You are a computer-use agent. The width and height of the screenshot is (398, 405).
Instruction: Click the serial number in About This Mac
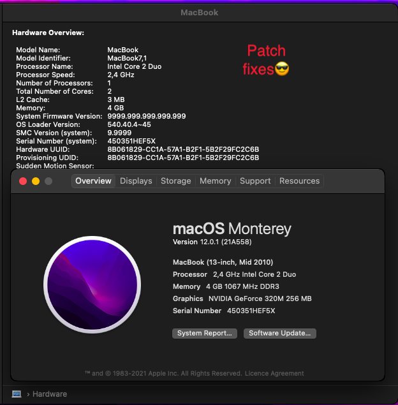pyautogui.click(x=251, y=311)
